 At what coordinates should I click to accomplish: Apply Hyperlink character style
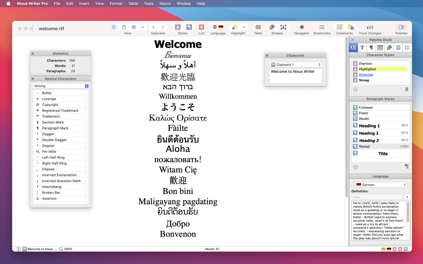(381, 75)
